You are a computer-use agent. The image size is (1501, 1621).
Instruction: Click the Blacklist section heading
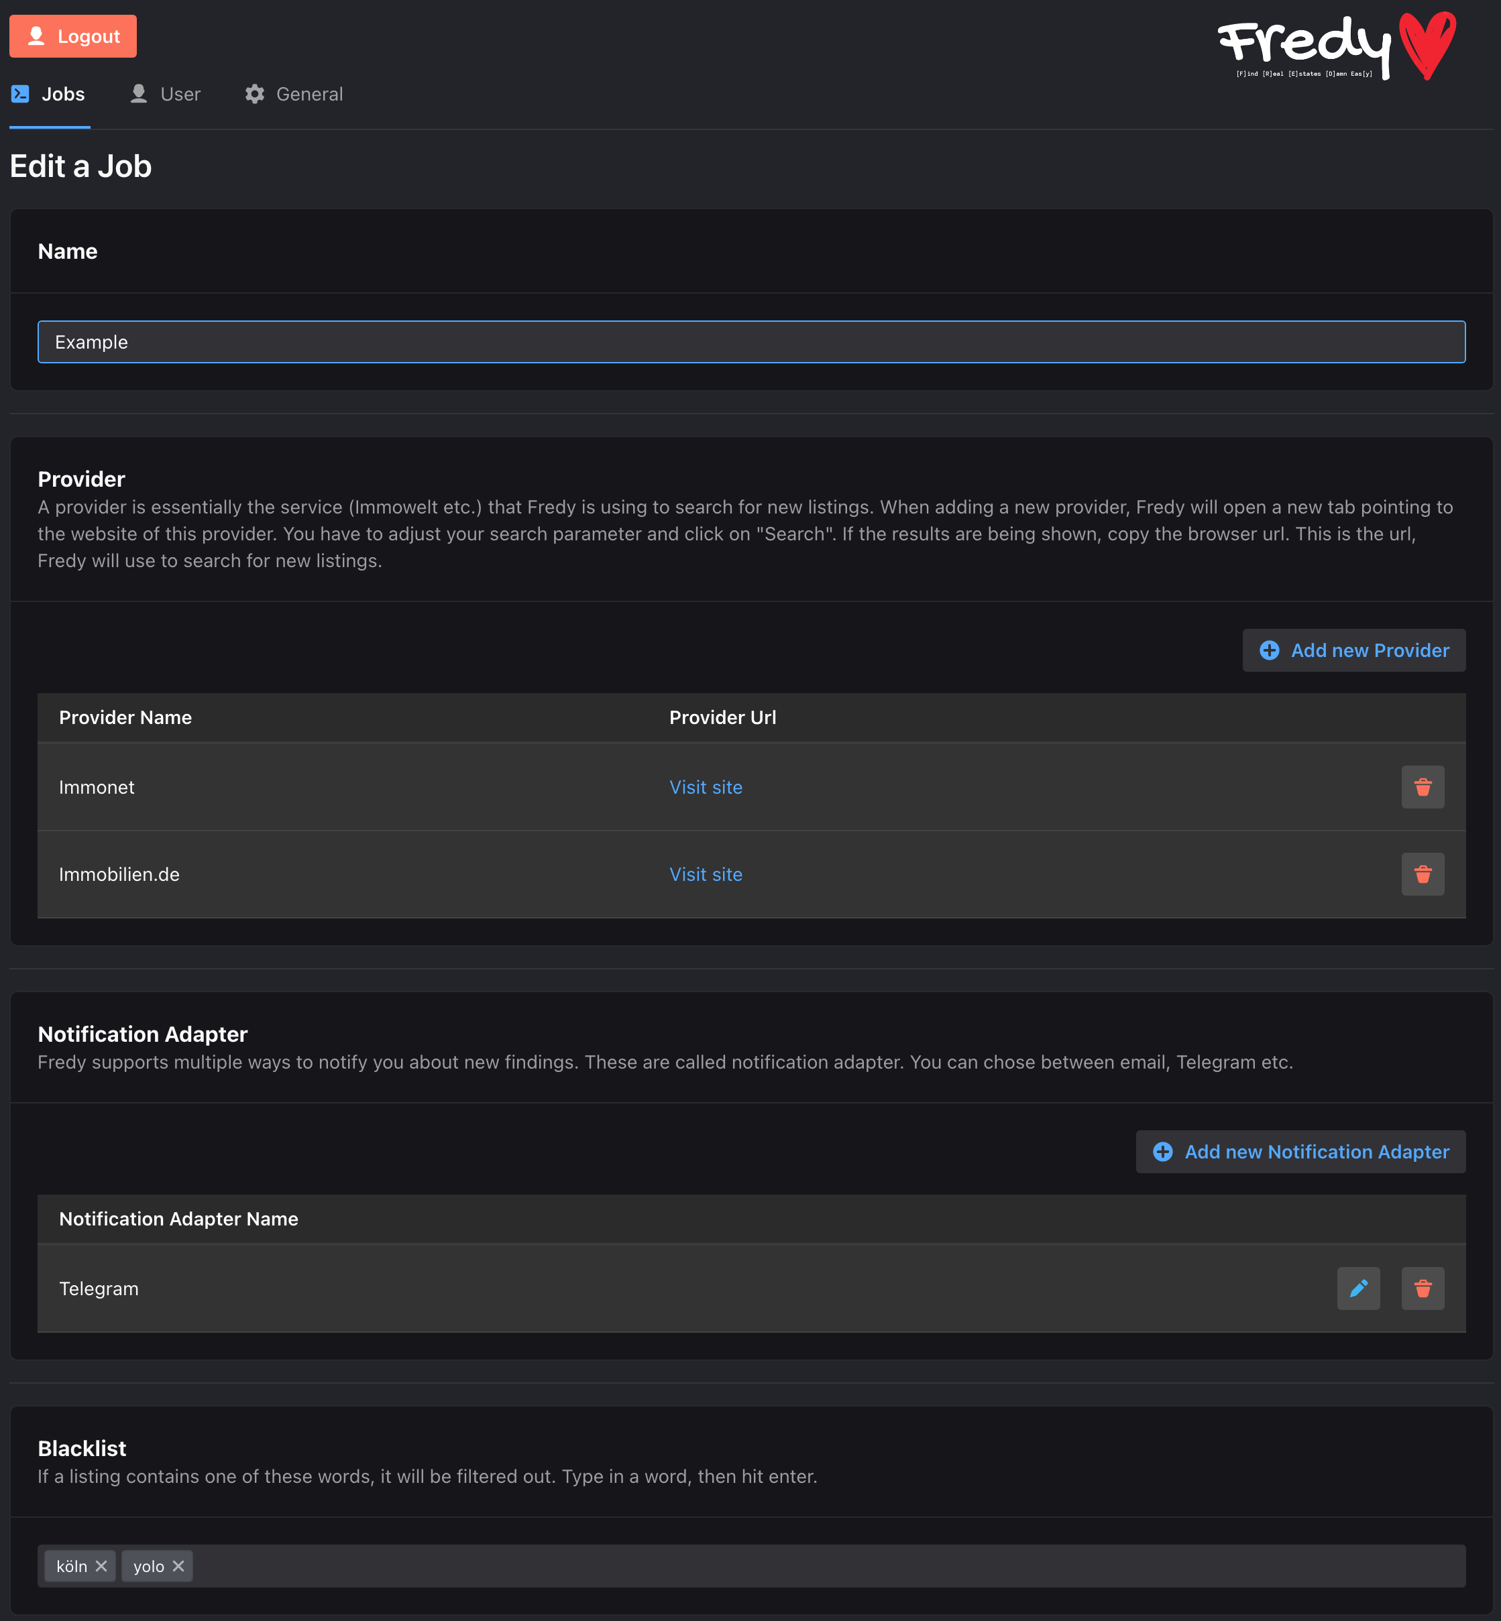[x=82, y=1448]
